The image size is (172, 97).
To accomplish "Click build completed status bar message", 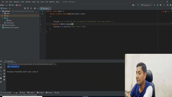I will 19,95.
